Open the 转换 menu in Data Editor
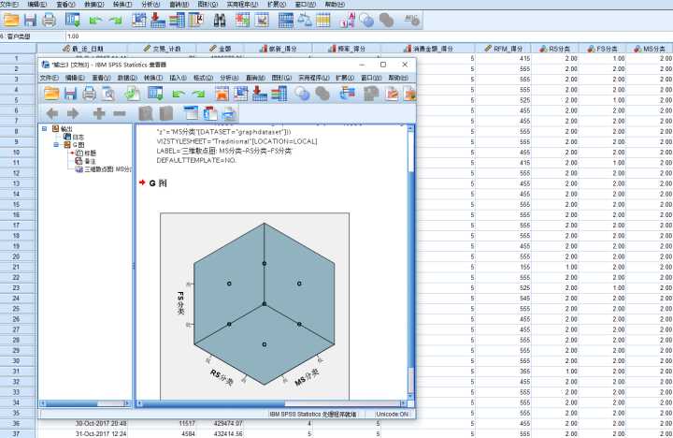The height and width of the screenshot is (438, 673). pos(122,5)
